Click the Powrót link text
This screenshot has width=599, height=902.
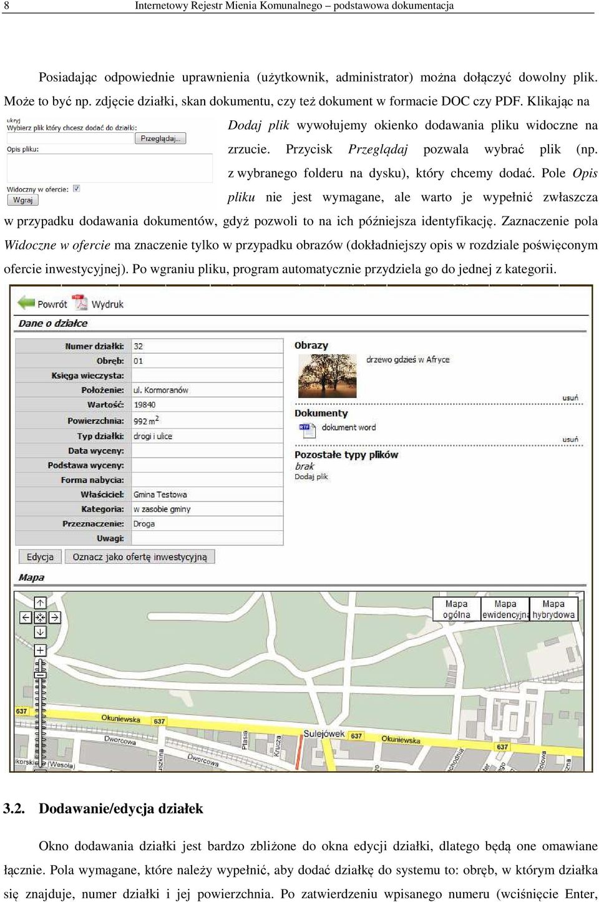(x=52, y=304)
